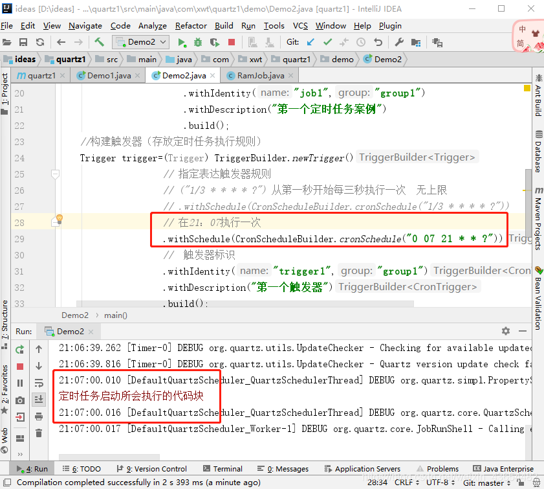The height and width of the screenshot is (489, 544).
Task: Click the ideas breadcrumb item
Action: pos(20,60)
